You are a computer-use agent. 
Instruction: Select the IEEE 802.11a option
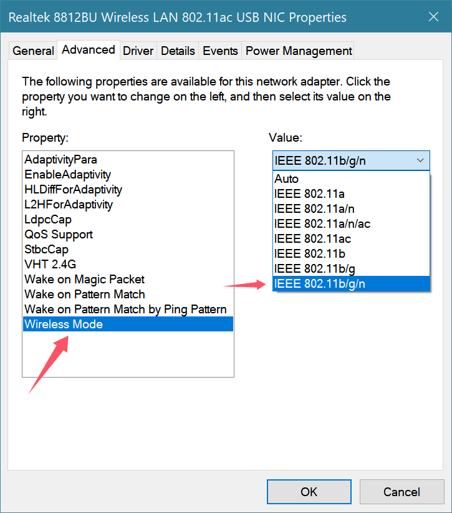(351, 193)
